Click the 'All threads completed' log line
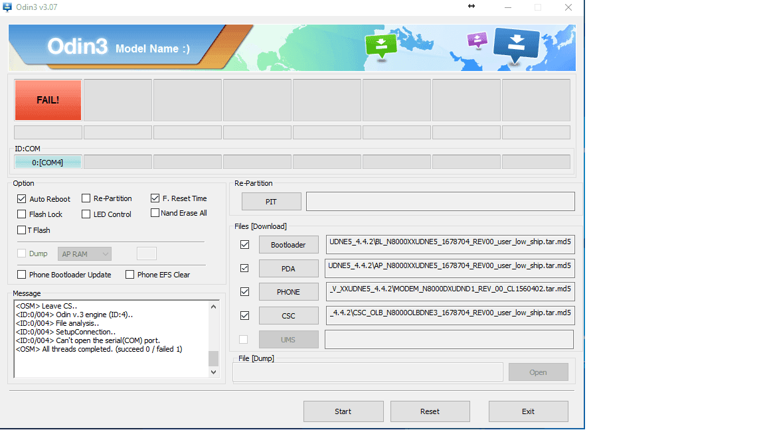The width and height of the screenshot is (765, 430). [99, 349]
